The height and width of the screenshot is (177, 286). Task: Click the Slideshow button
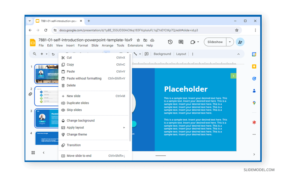[215, 42]
